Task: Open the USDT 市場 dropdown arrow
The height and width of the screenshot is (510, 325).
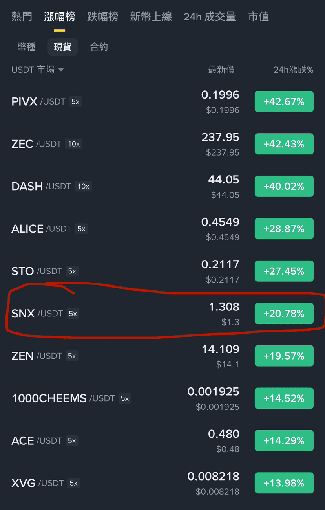Action: (x=61, y=70)
